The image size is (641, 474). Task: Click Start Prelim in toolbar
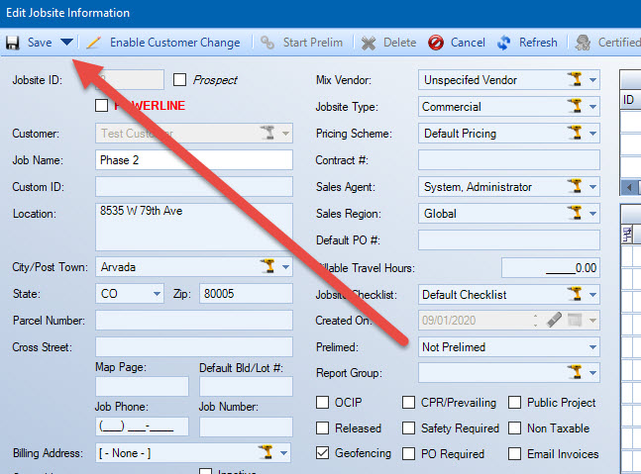[x=313, y=43]
